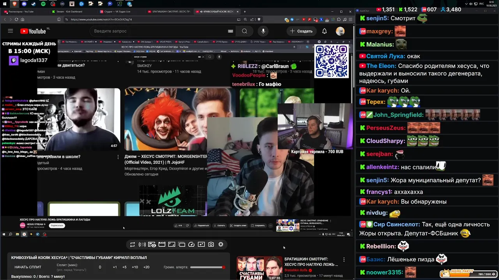
Task: Click the Создать button on YouTube
Action: [301, 31]
